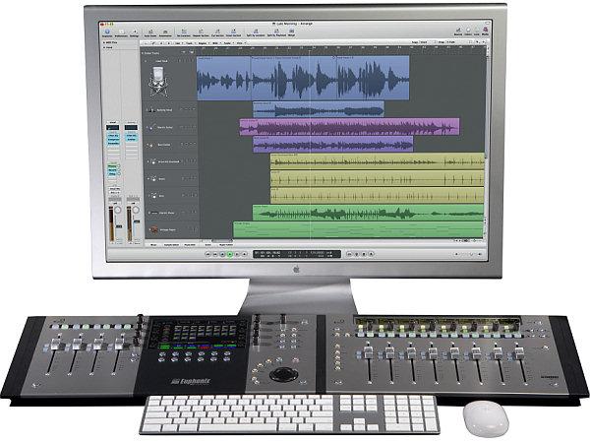Image resolution: width=590 pixels, height=442 pixels.
Task: Click the Repeat Section toolbar icon
Action: coord(201,32)
